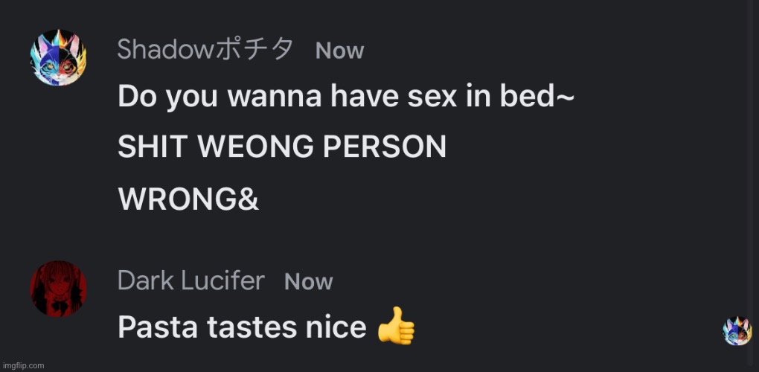Click the word PERSON in second message

coord(385,147)
